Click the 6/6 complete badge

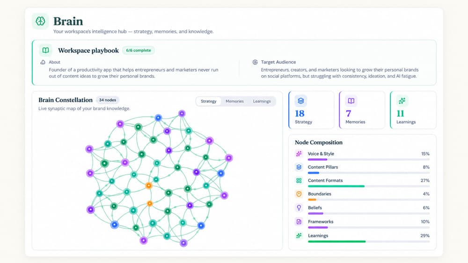[x=139, y=50]
